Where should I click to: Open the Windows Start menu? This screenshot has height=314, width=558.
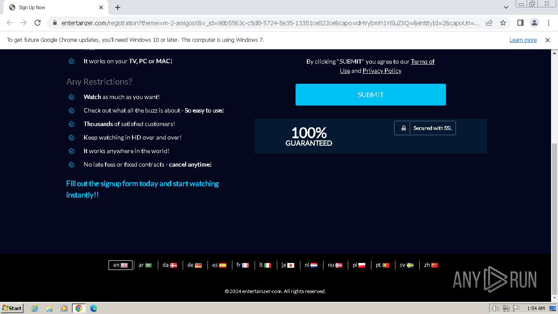click(12, 308)
